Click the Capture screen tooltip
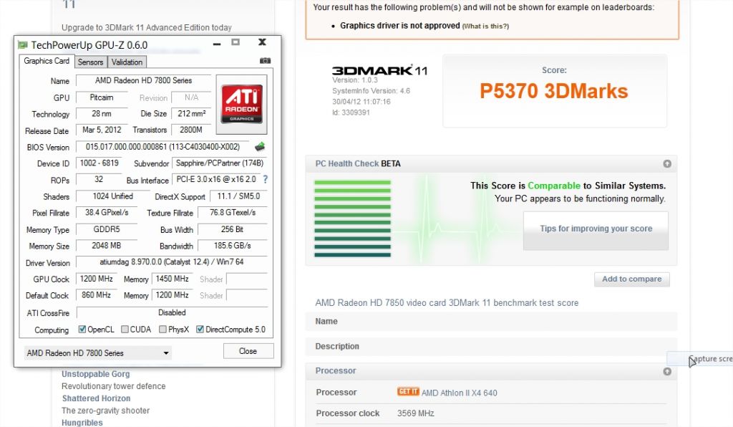 click(700, 359)
